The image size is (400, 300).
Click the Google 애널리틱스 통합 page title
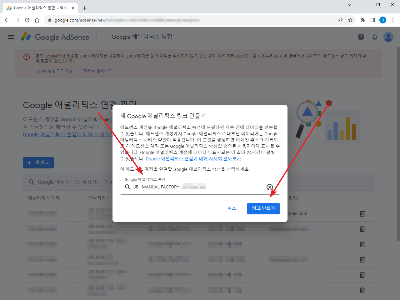pyautogui.click(x=142, y=37)
